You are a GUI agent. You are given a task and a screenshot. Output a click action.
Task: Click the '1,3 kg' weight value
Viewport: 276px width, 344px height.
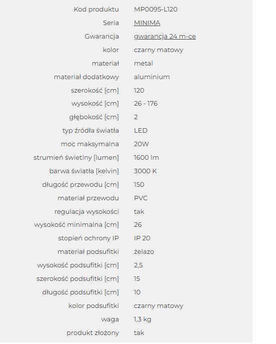click(x=142, y=319)
